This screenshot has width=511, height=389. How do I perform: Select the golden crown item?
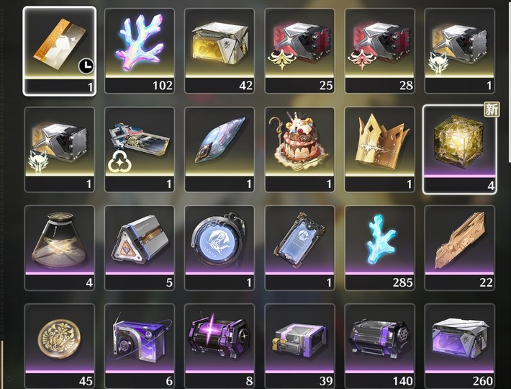380,150
